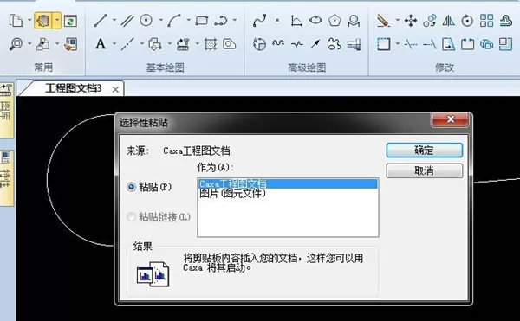The image size is (520, 321).
Task: Select the Spline curve tool
Action: pyautogui.click(x=259, y=21)
